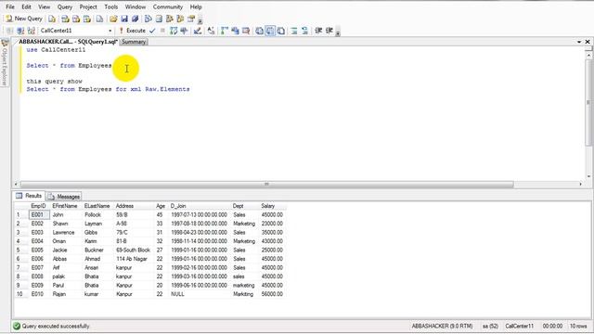This screenshot has height=334, width=594.
Task: Click the 'for xml Raw,Elements' query line
Action: [108, 89]
